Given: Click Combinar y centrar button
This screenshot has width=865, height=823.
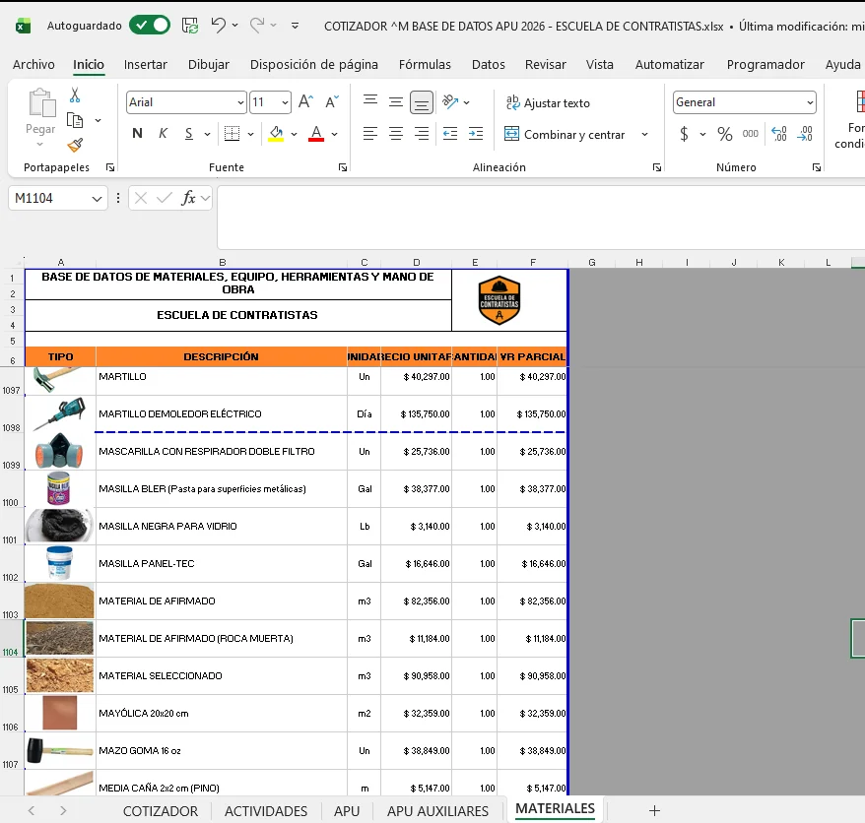Looking at the screenshot, I should pyautogui.click(x=565, y=135).
